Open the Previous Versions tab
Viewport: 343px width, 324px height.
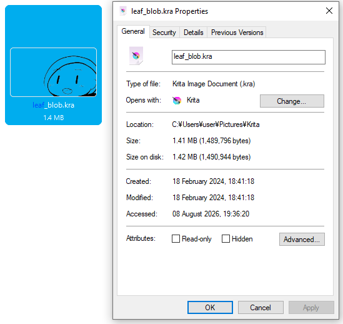point(237,33)
